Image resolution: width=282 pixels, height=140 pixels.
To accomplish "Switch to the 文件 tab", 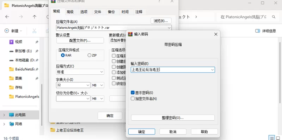I will point(98,12).
